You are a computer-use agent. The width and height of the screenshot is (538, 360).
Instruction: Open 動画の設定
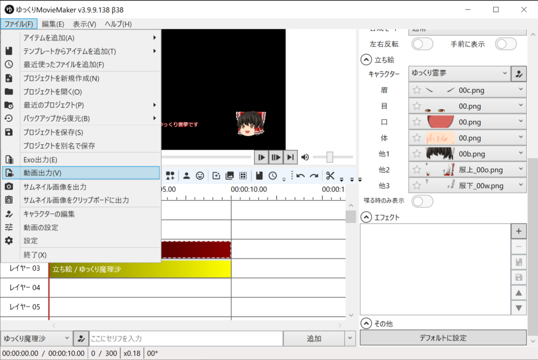click(81, 227)
